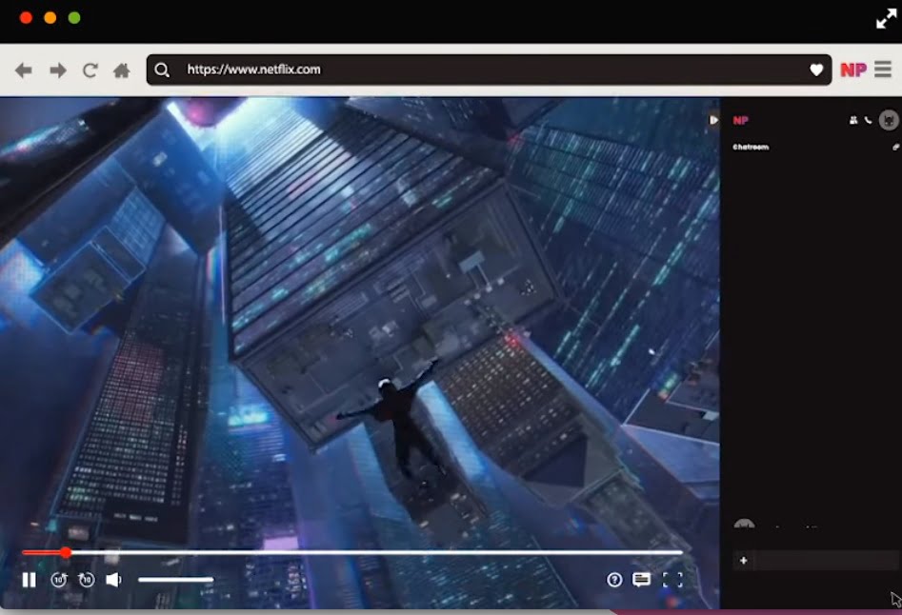Screen dimensions: 902x615
Task: Skip the video ahead ten seconds
Action: pos(87,580)
